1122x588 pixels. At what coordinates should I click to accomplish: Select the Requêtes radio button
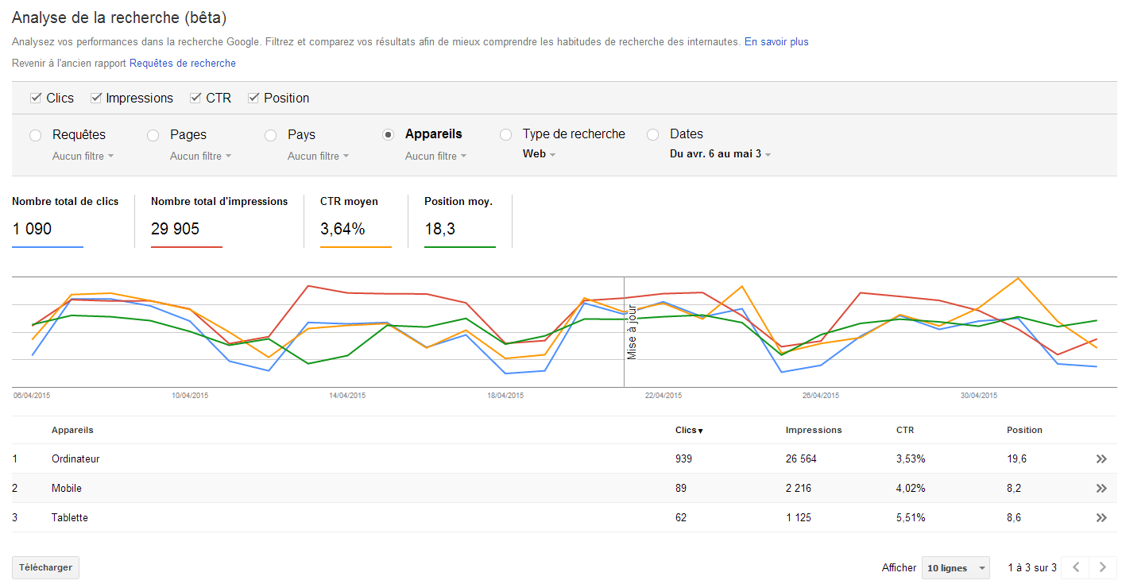tap(36, 135)
